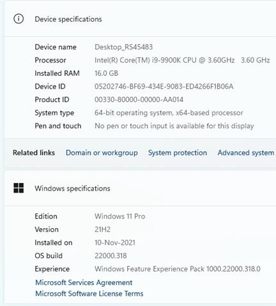Click the Product ID value

(x=139, y=99)
